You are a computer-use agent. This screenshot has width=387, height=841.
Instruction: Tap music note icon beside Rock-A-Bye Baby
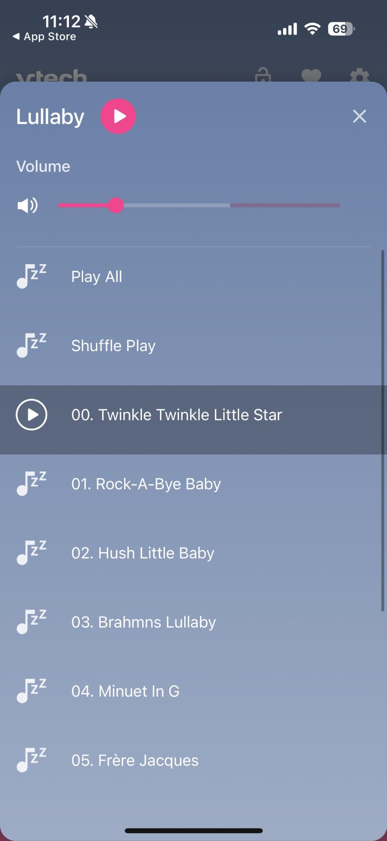(x=31, y=484)
